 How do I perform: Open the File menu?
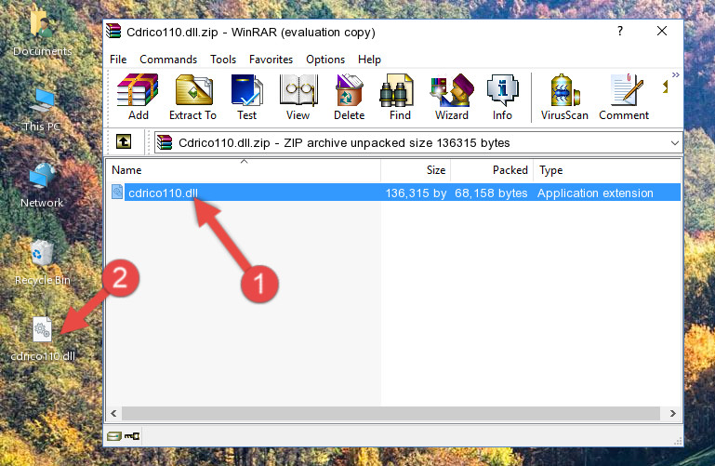pos(118,60)
